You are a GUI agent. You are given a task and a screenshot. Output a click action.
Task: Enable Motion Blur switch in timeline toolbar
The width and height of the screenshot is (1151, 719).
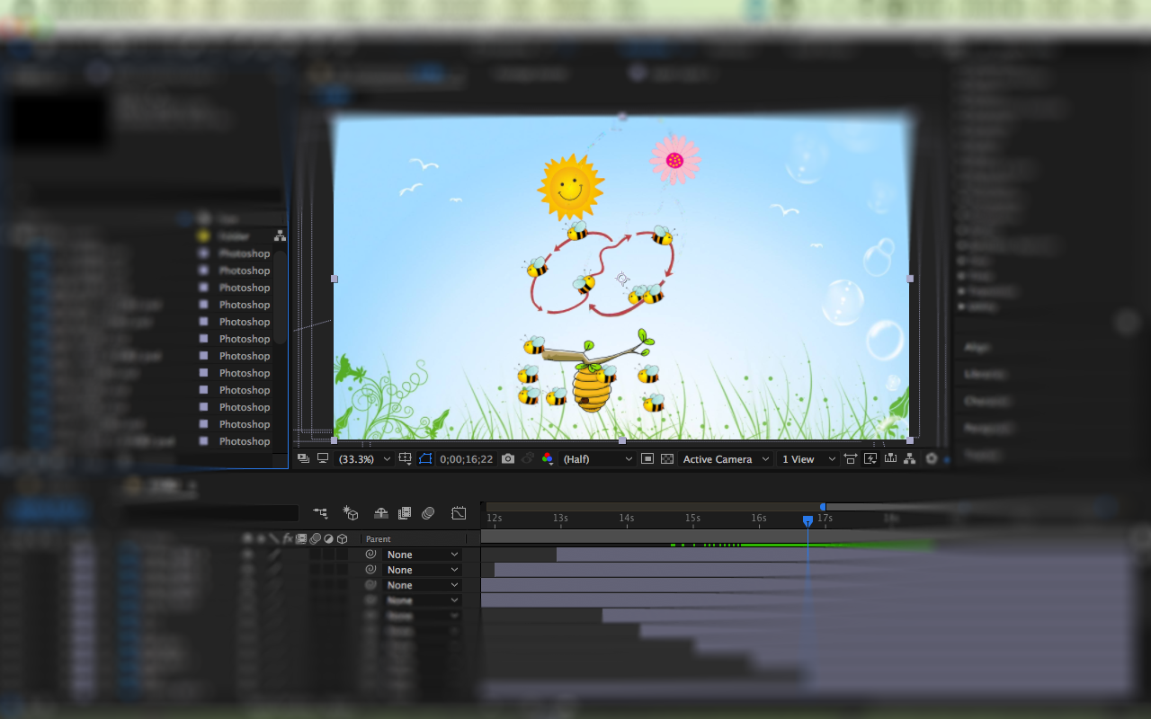(x=428, y=513)
